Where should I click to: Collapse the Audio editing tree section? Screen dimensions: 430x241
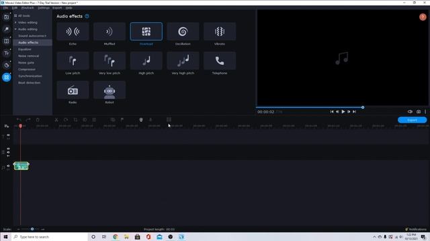coord(15,29)
